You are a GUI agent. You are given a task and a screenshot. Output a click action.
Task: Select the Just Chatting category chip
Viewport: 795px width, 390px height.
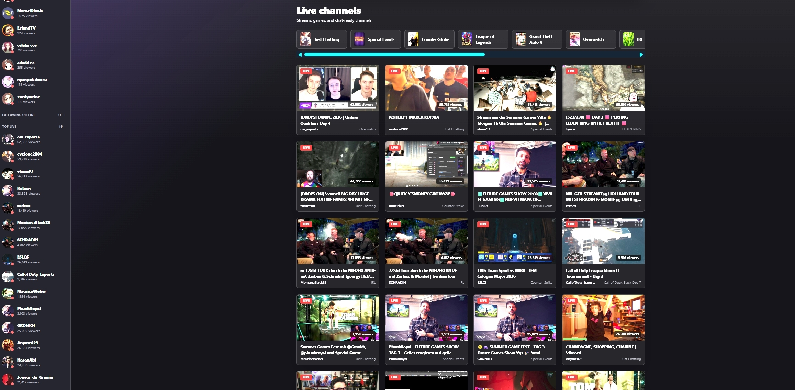[322, 39]
